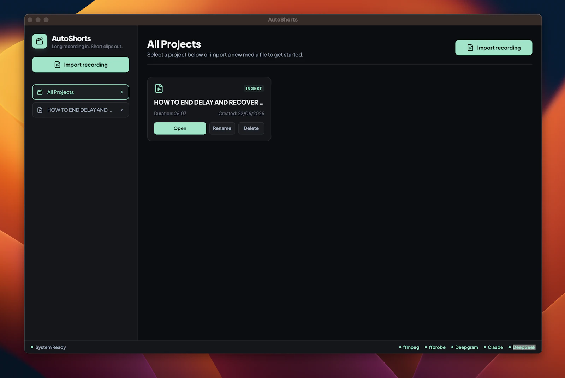The width and height of the screenshot is (565, 378).
Task: Click the ffprobe status entry
Action: 435,347
